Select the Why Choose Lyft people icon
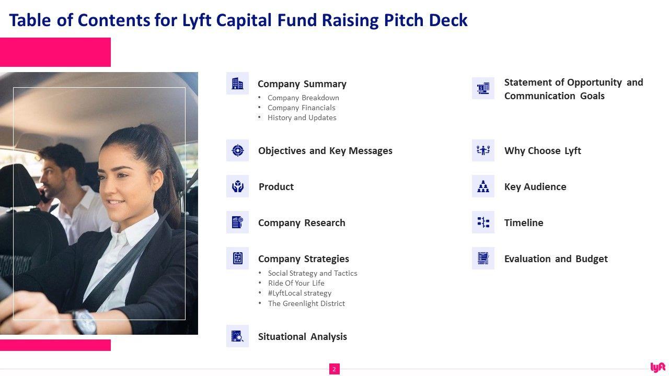The width and height of the screenshot is (669, 376). 483,150
